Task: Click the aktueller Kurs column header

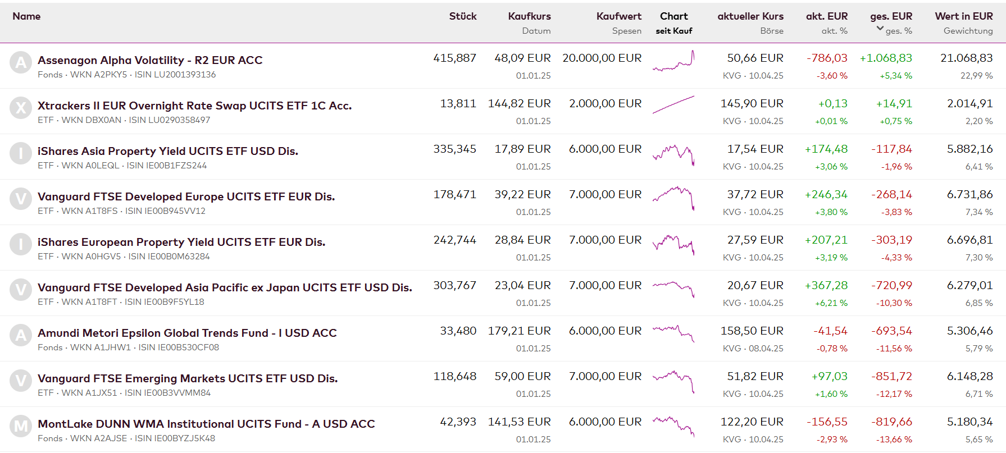Action: (750, 16)
